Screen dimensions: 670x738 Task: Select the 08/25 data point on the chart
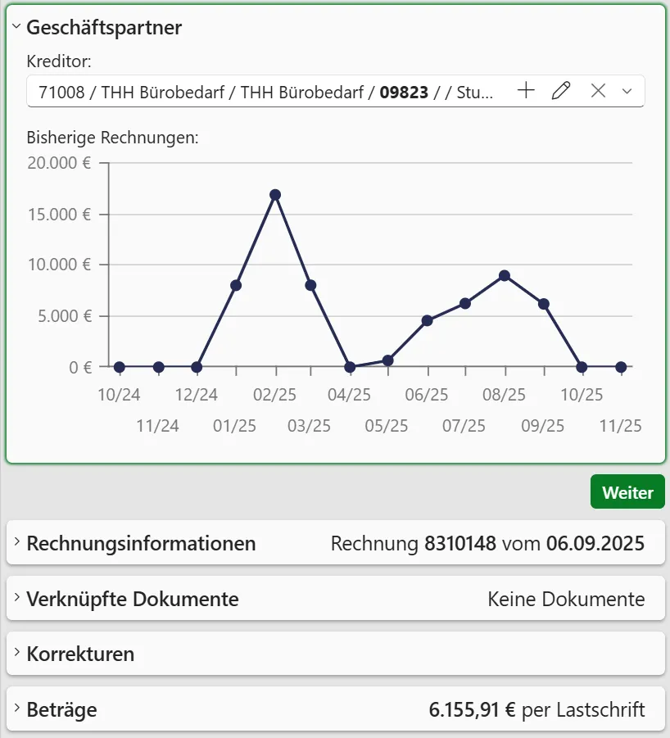click(x=505, y=277)
